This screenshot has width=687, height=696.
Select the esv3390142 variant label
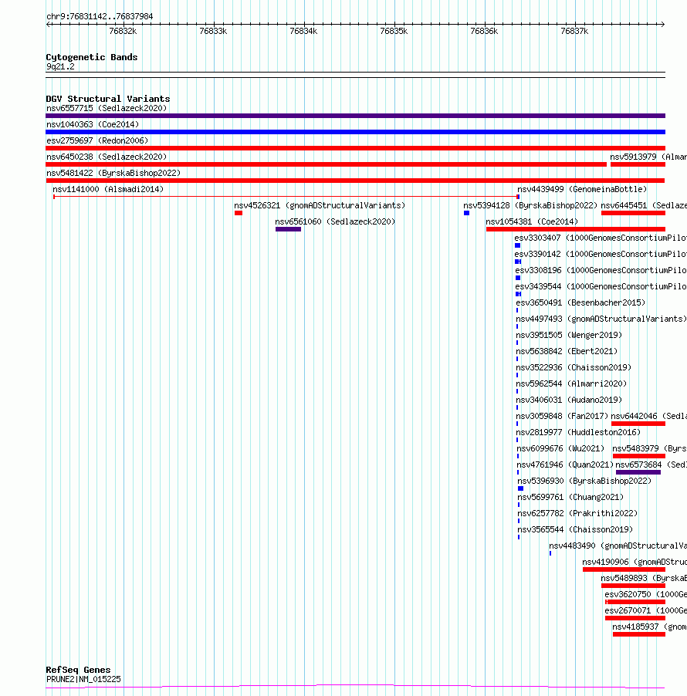[x=601, y=254]
